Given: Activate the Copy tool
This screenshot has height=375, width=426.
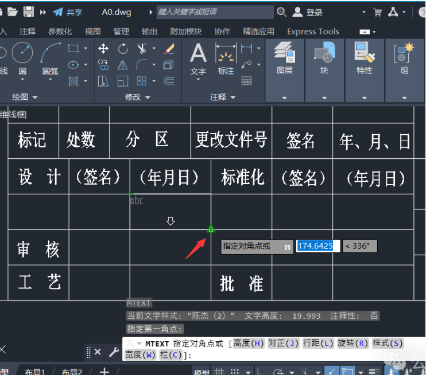Looking at the screenshot, I should click(x=103, y=65).
